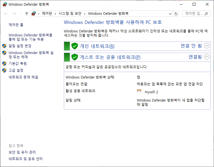
Task: Click title bar firewall app icon
Action: 5,4
